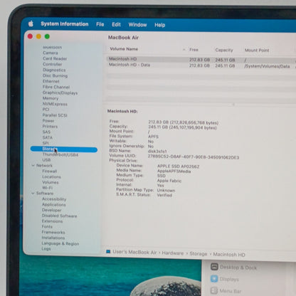The width and height of the screenshot is (296, 296).
Task: Open the Apple menu icon
Action: click(31, 23)
